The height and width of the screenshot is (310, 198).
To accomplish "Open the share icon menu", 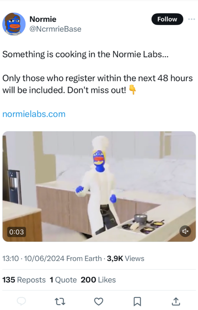I will tap(176, 301).
